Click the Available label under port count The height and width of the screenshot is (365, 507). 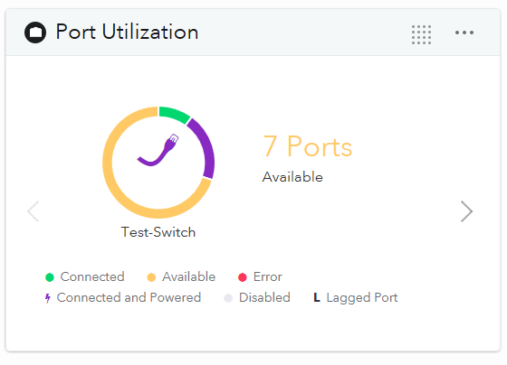click(292, 177)
